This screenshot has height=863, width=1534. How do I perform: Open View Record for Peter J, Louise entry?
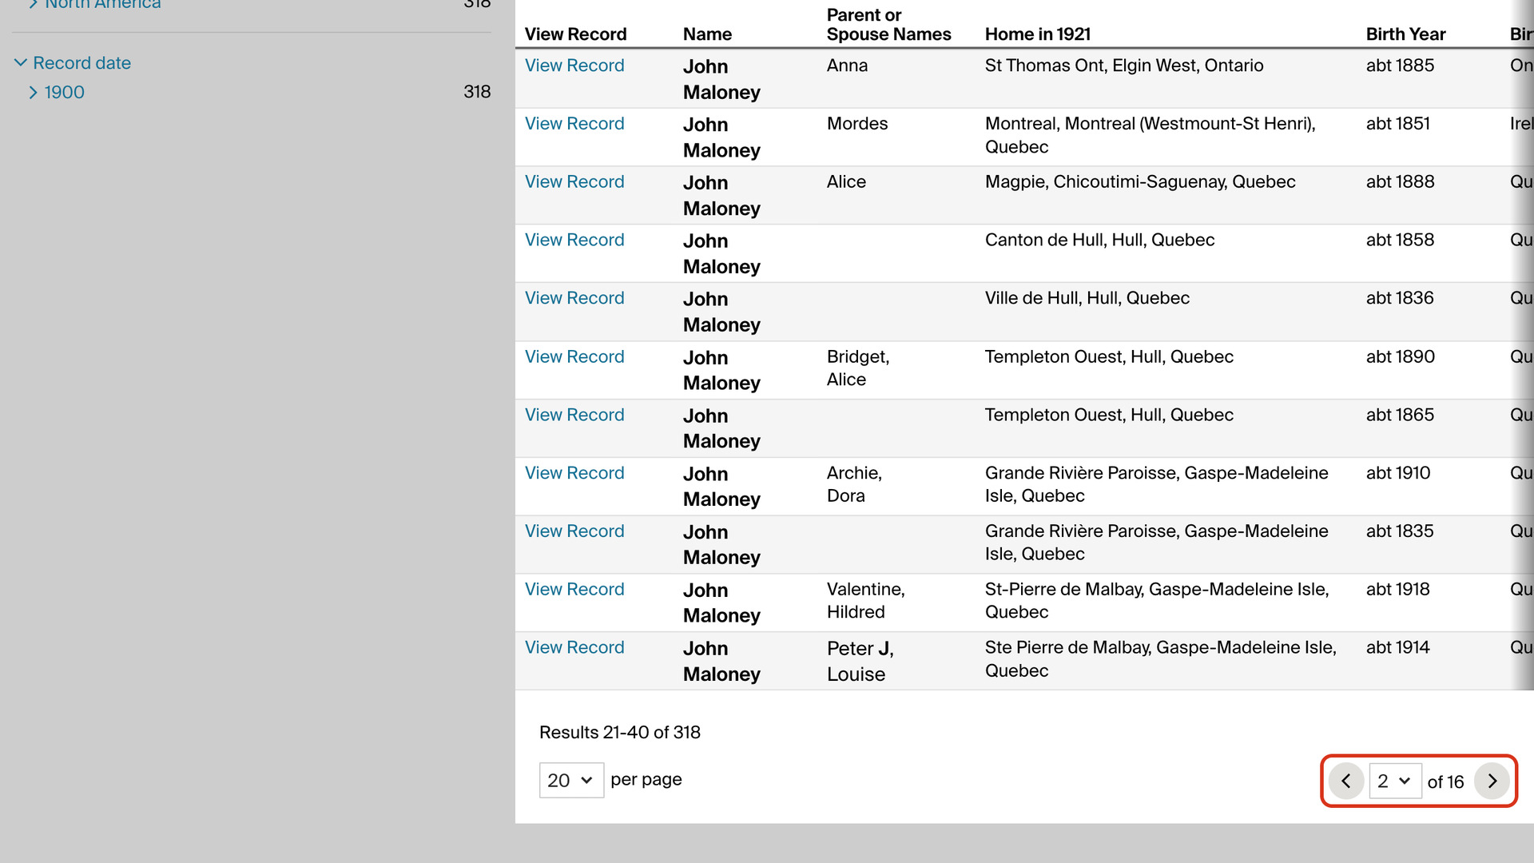tap(574, 648)
